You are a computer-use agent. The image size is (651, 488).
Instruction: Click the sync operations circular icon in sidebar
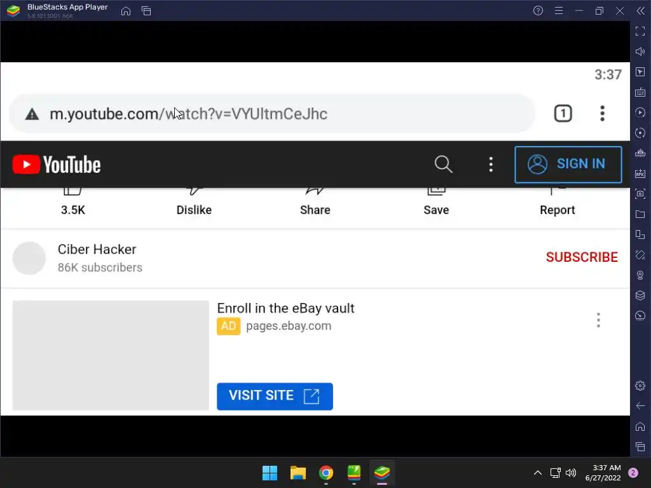click(640, 133)
